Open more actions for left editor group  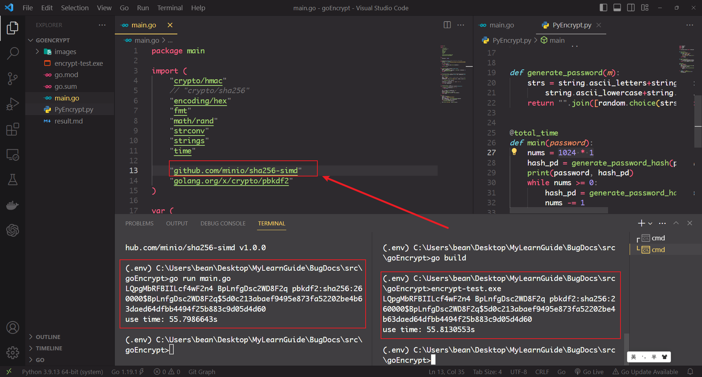(461, 25)
